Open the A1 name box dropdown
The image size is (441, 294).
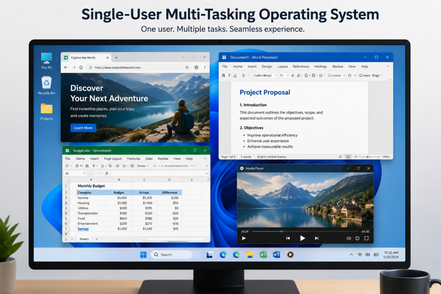coord(84,173)
